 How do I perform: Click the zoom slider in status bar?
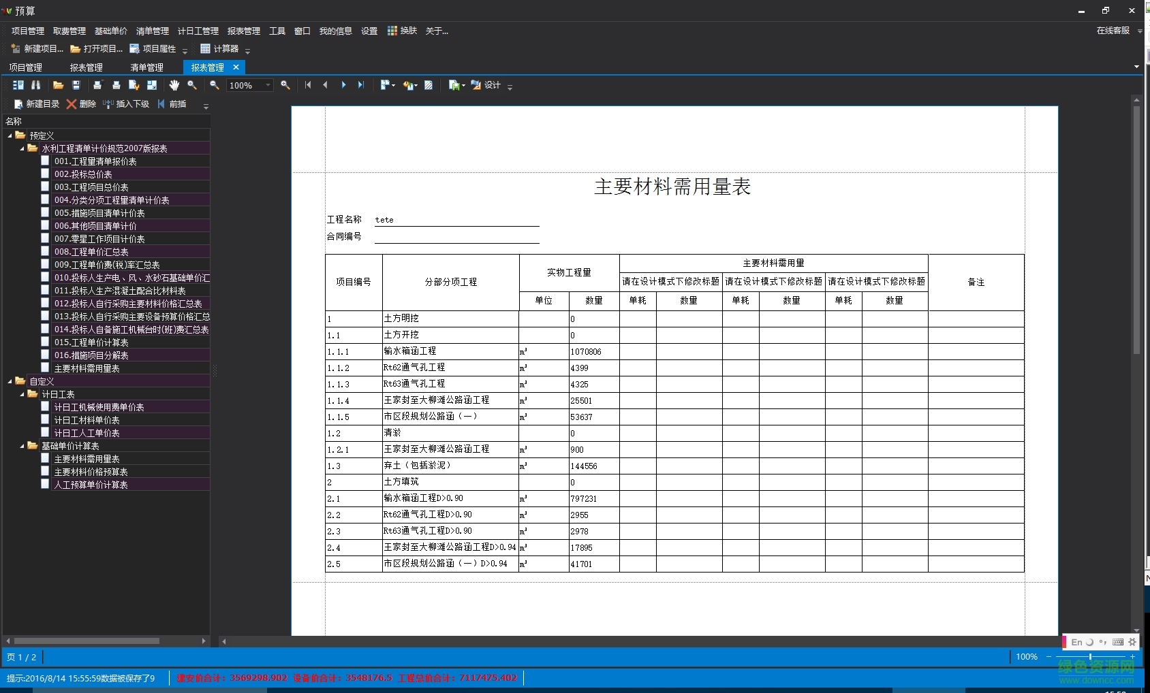point(1090,657)
